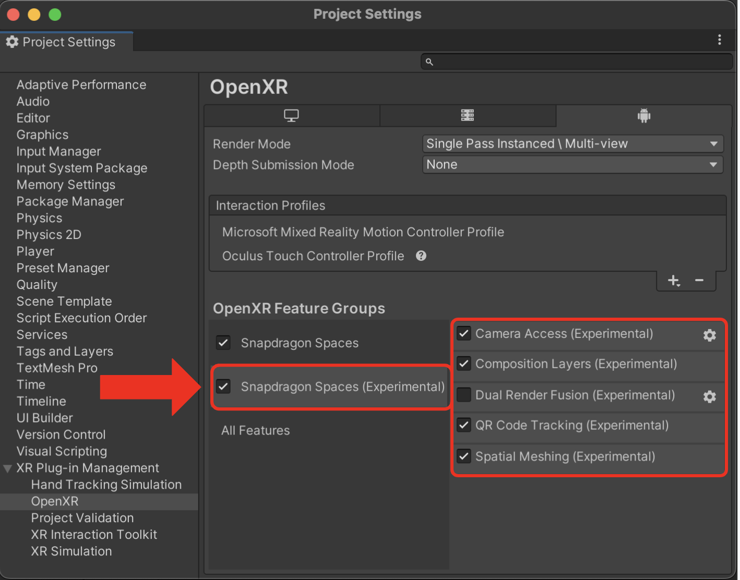
Task: Select Oculus Touch Controller Profile entry
Action: click(313, 256)
